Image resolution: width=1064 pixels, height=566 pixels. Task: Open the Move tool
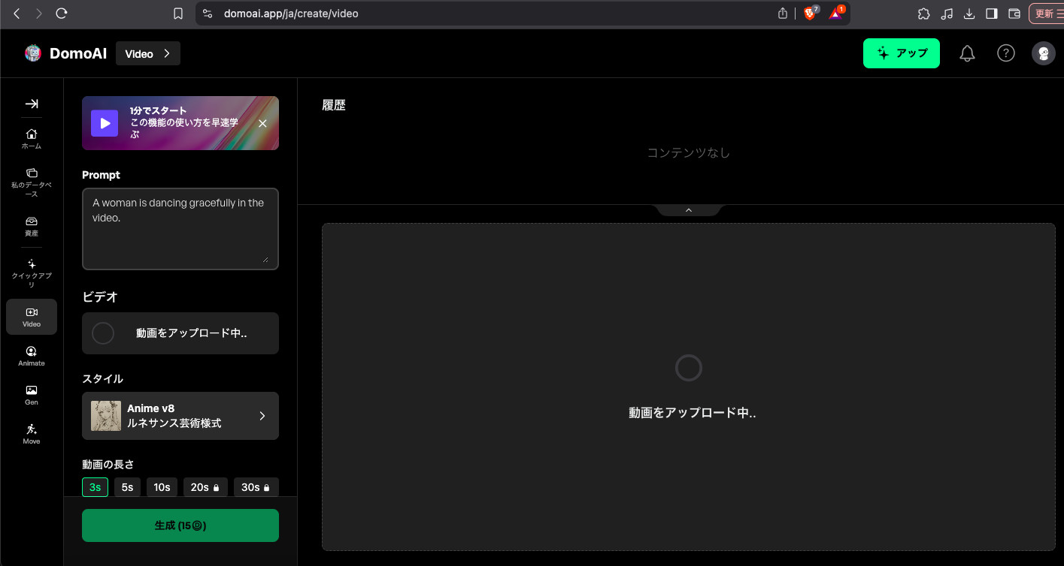point(32,435)
